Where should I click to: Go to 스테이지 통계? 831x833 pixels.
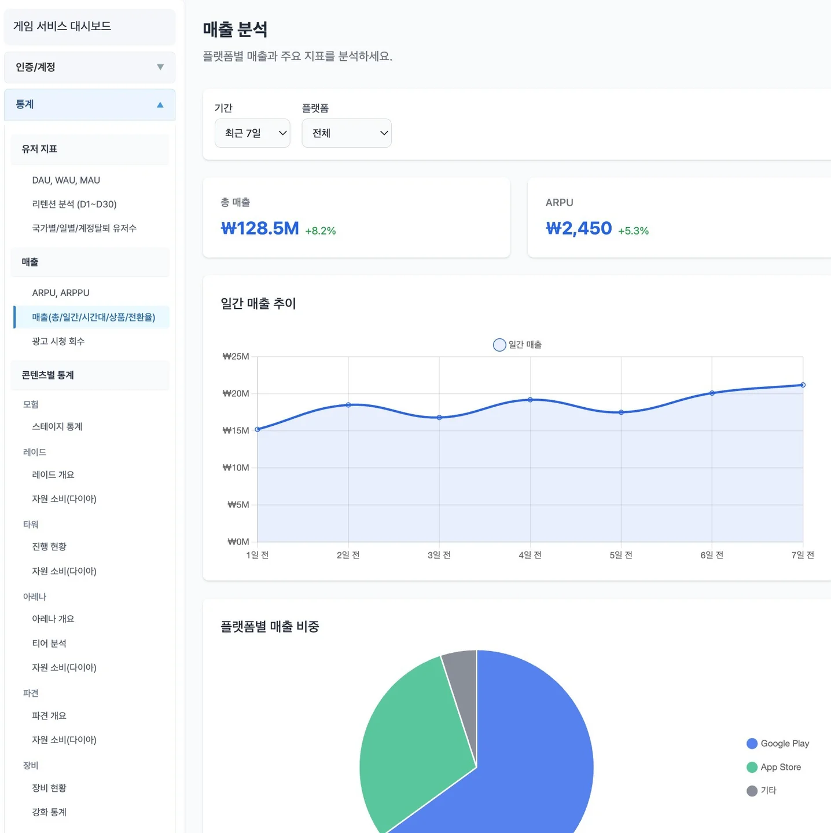click(57, 426)
